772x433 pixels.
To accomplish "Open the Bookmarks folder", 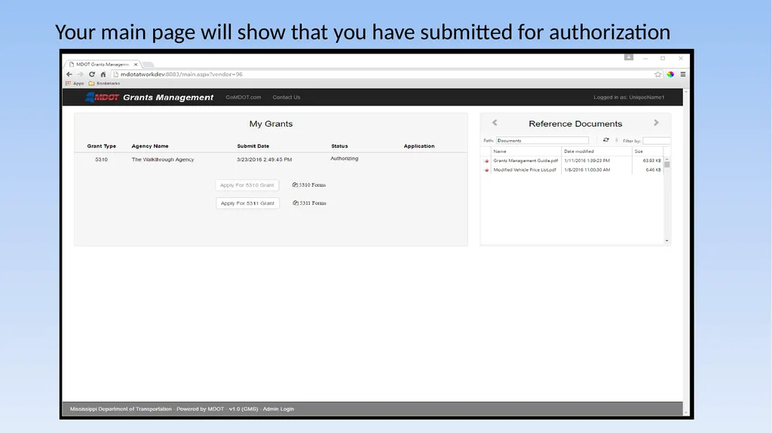I will pos(104,83).
